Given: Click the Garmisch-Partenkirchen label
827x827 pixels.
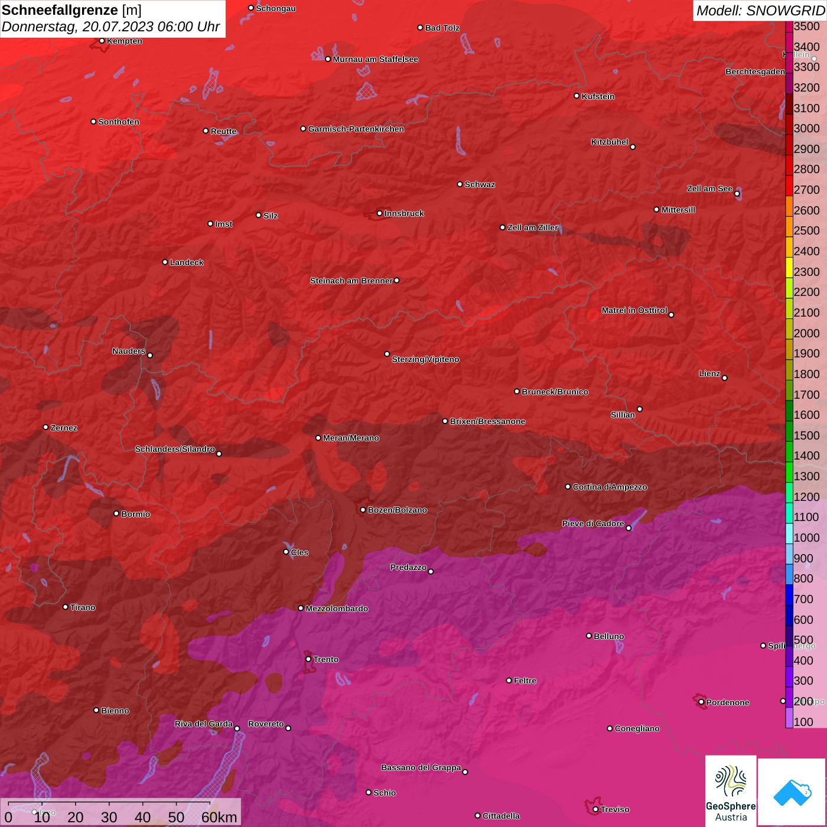Looking at the screenshot, I should [x=356, y=129].
